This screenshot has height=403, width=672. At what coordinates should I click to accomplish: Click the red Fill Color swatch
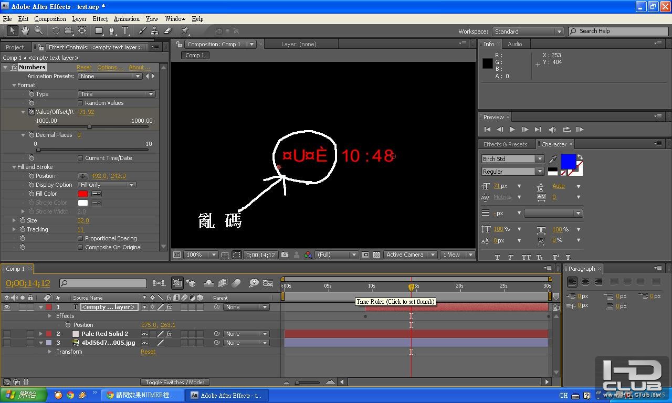[x=83, y=194]
